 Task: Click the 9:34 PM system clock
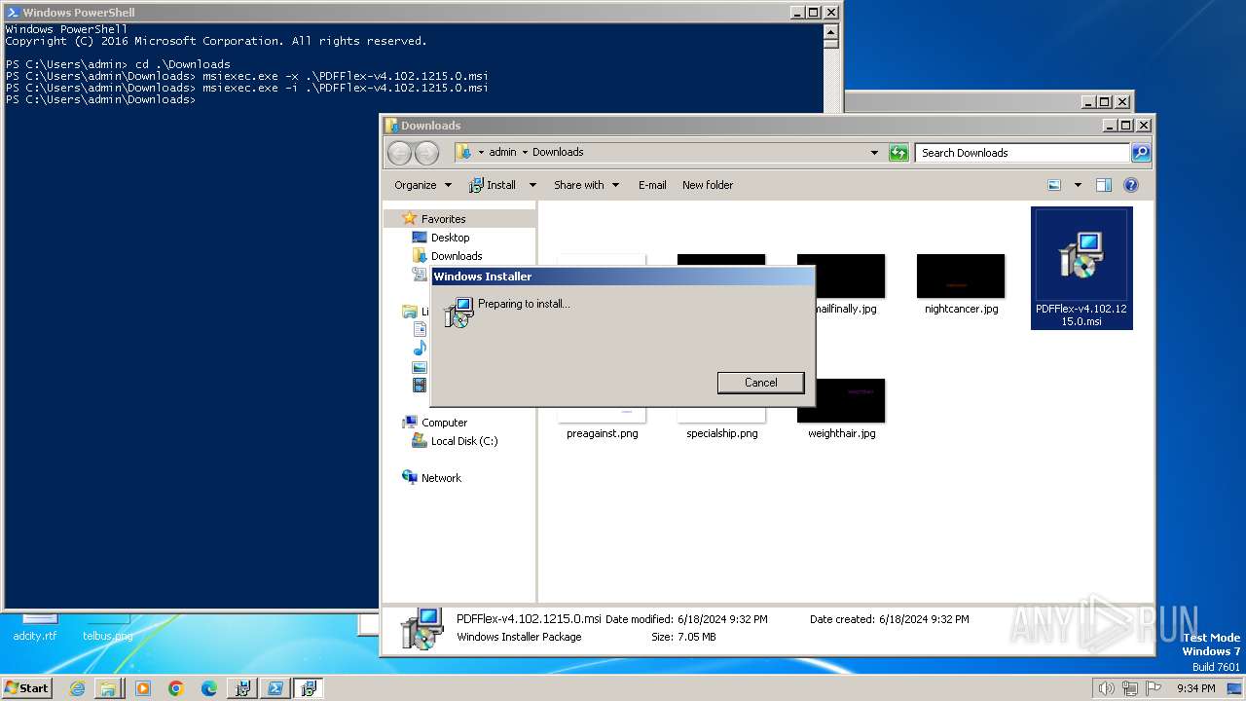point(1195,688)
